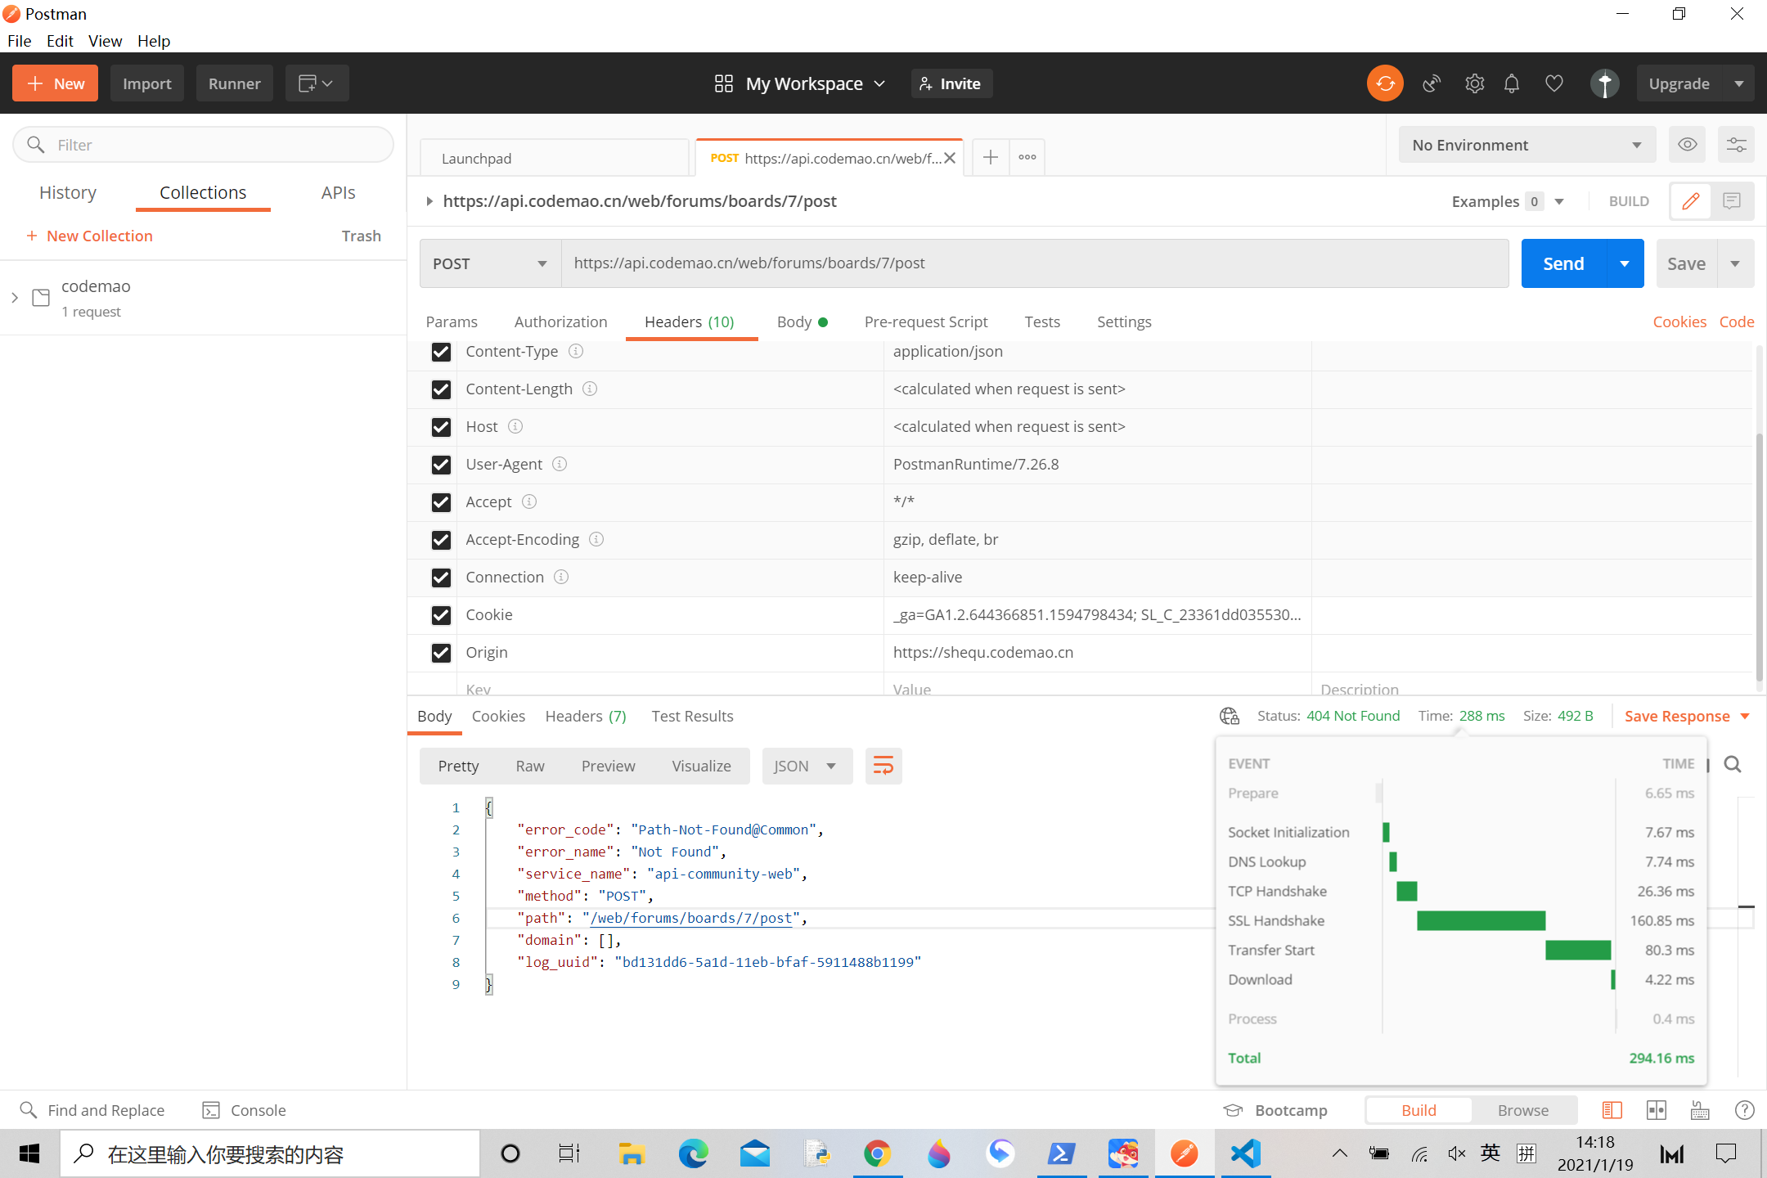Screen dimensions: 1767x1178
Task: Open Bootcamp from the status bar
Action: tap(1275, 1110)
